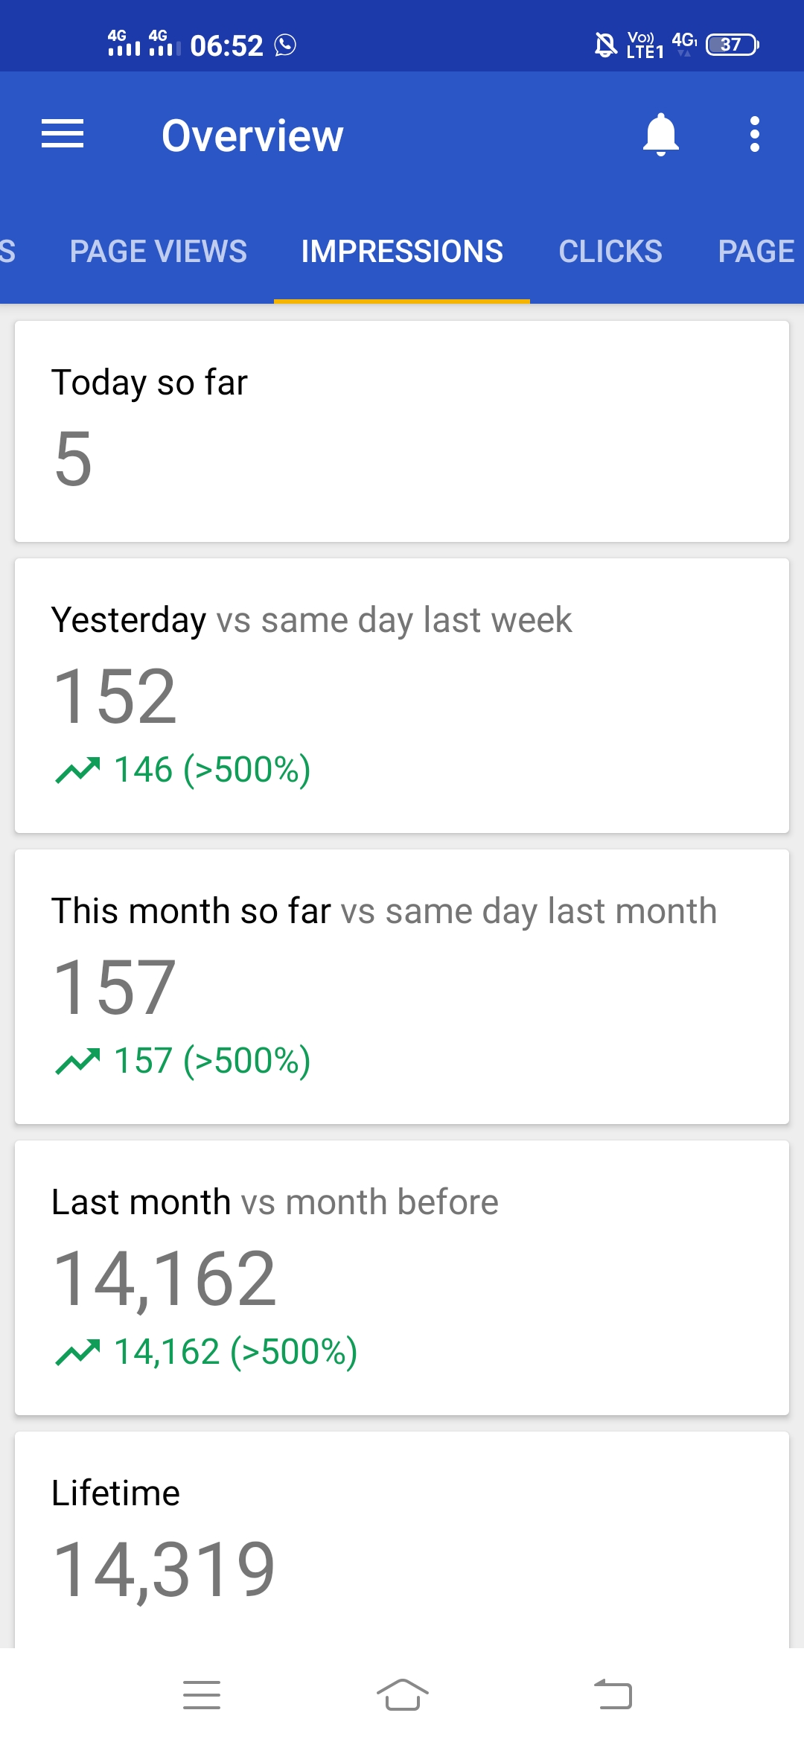Tap the muted notifications status icon
The height and width of the screenshot is (1742, 804).
(x=605, y=45)
